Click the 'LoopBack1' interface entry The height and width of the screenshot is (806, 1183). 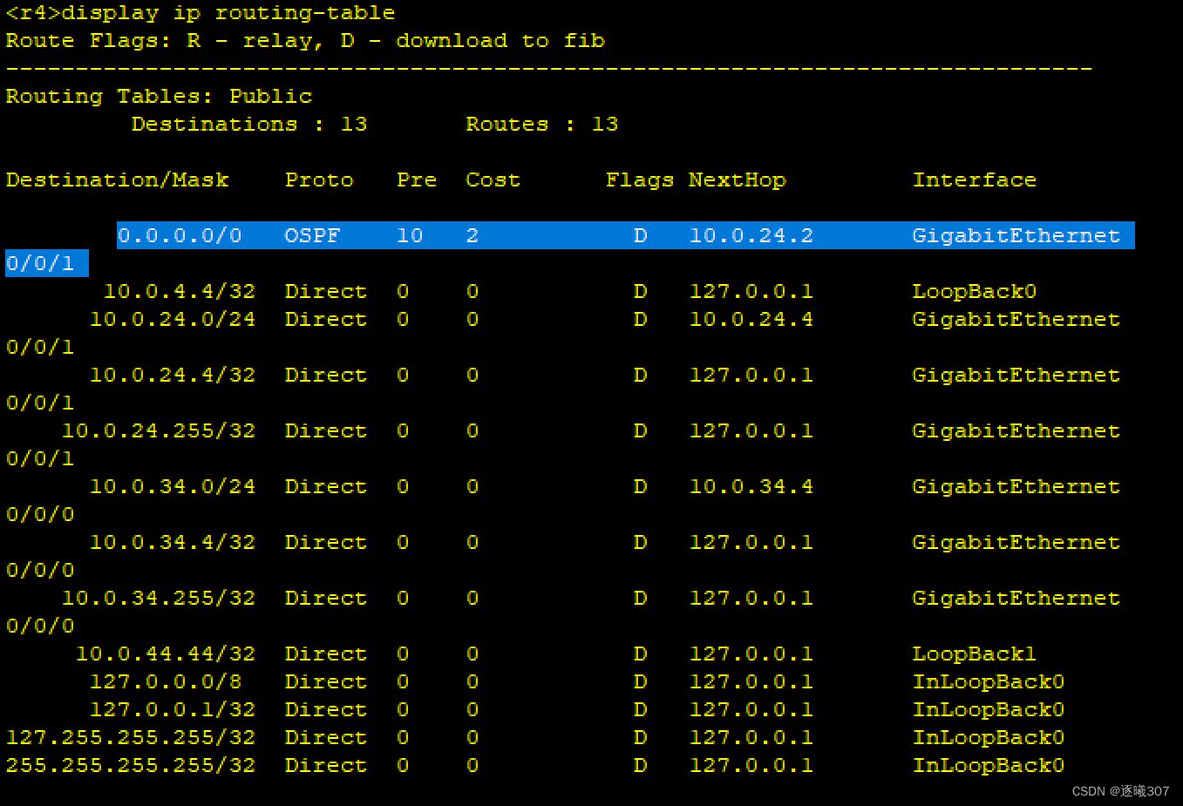point(975,654)
